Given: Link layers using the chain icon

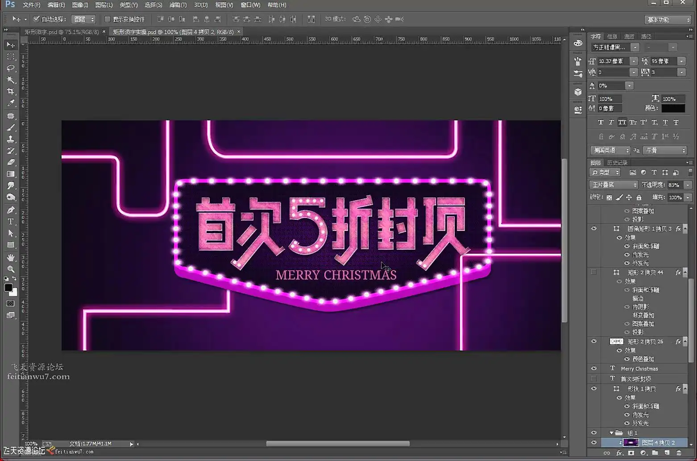Looking at the screenshot, I should point(607,453).
